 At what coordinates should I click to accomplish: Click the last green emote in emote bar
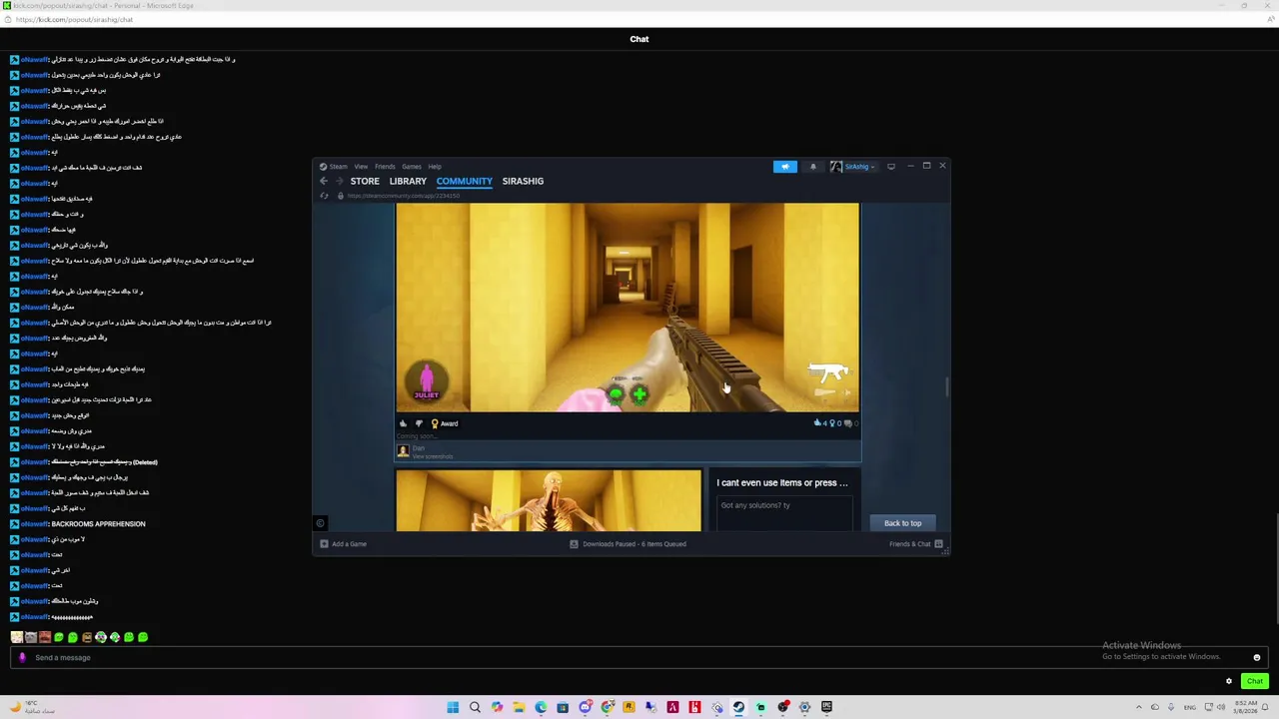[143, 637]
